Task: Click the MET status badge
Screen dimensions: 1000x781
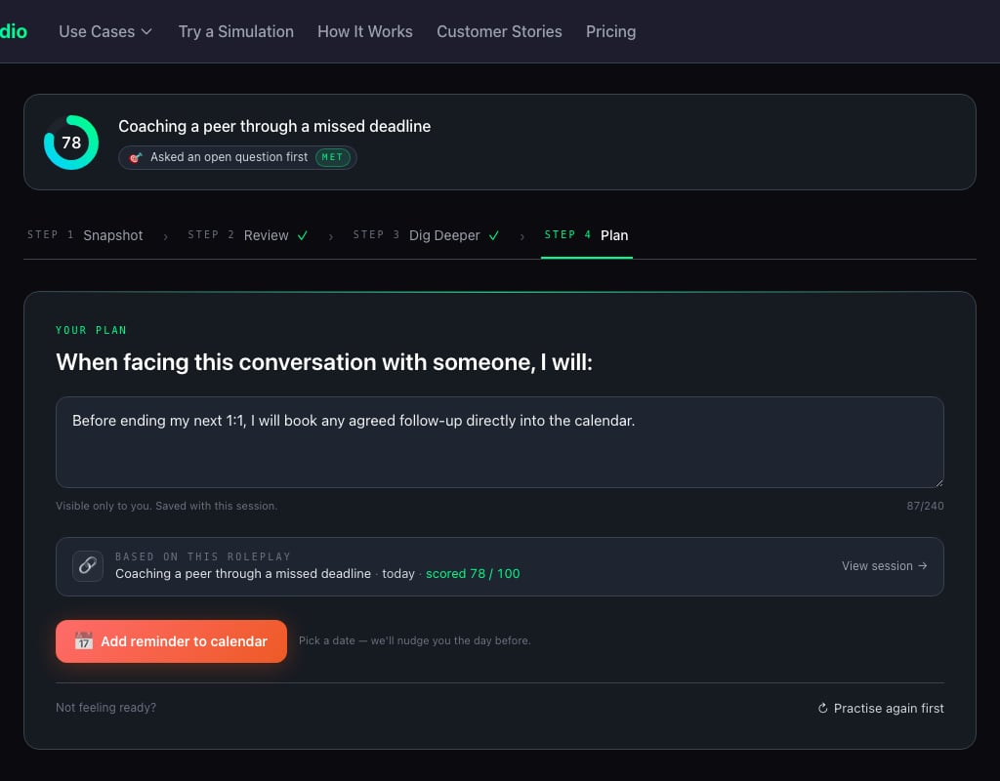Action: click(x=332, y=157)
